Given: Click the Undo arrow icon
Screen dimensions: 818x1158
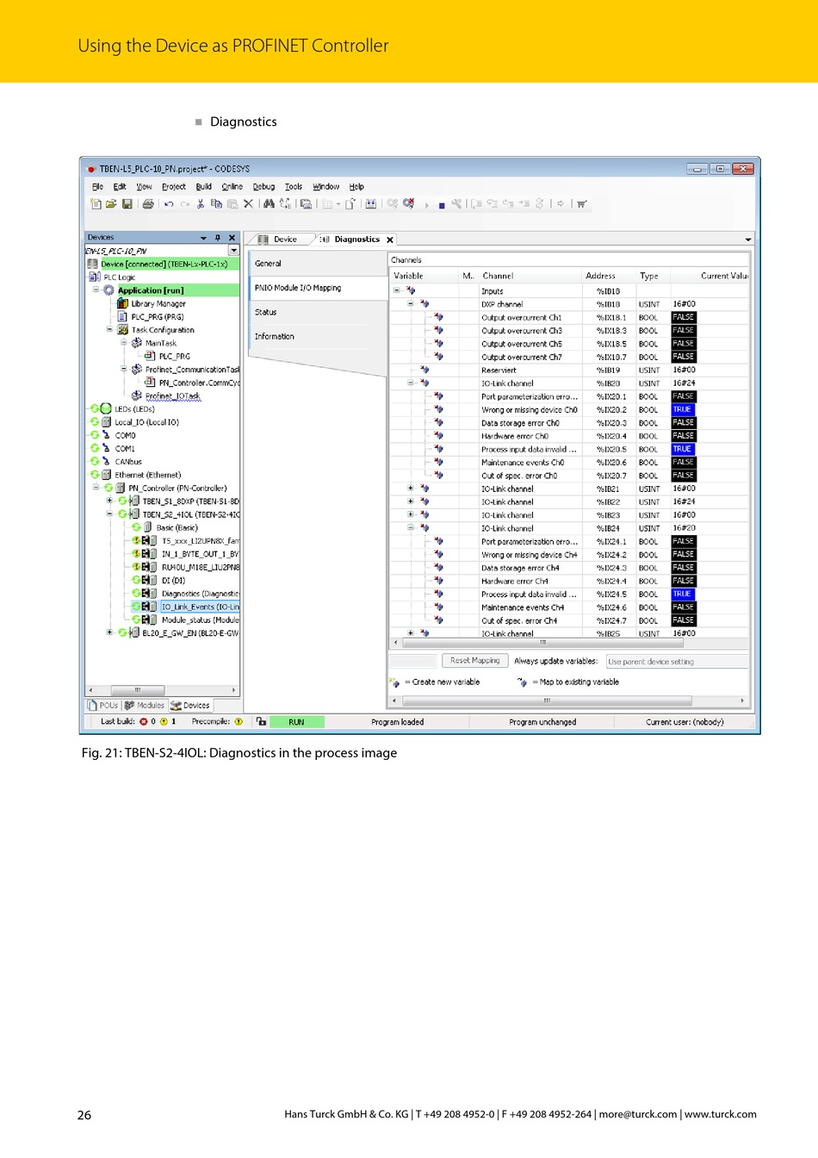Looking at the screenshot, I should pyautogui.click(x=169, y=204).
